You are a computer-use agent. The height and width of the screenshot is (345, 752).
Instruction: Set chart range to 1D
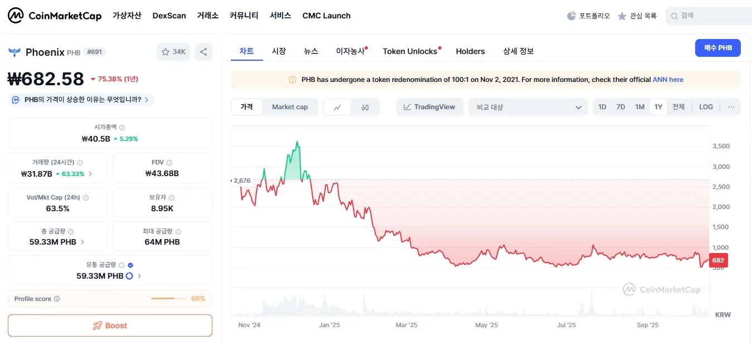point(603,107)
